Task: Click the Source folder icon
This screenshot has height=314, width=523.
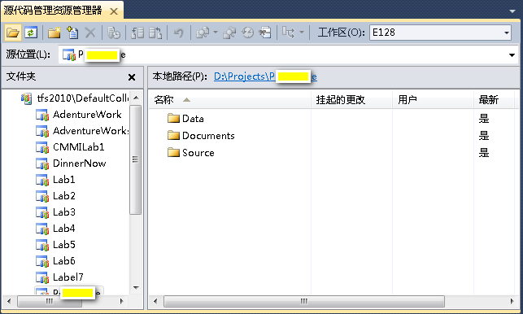Action: point(173,152)
